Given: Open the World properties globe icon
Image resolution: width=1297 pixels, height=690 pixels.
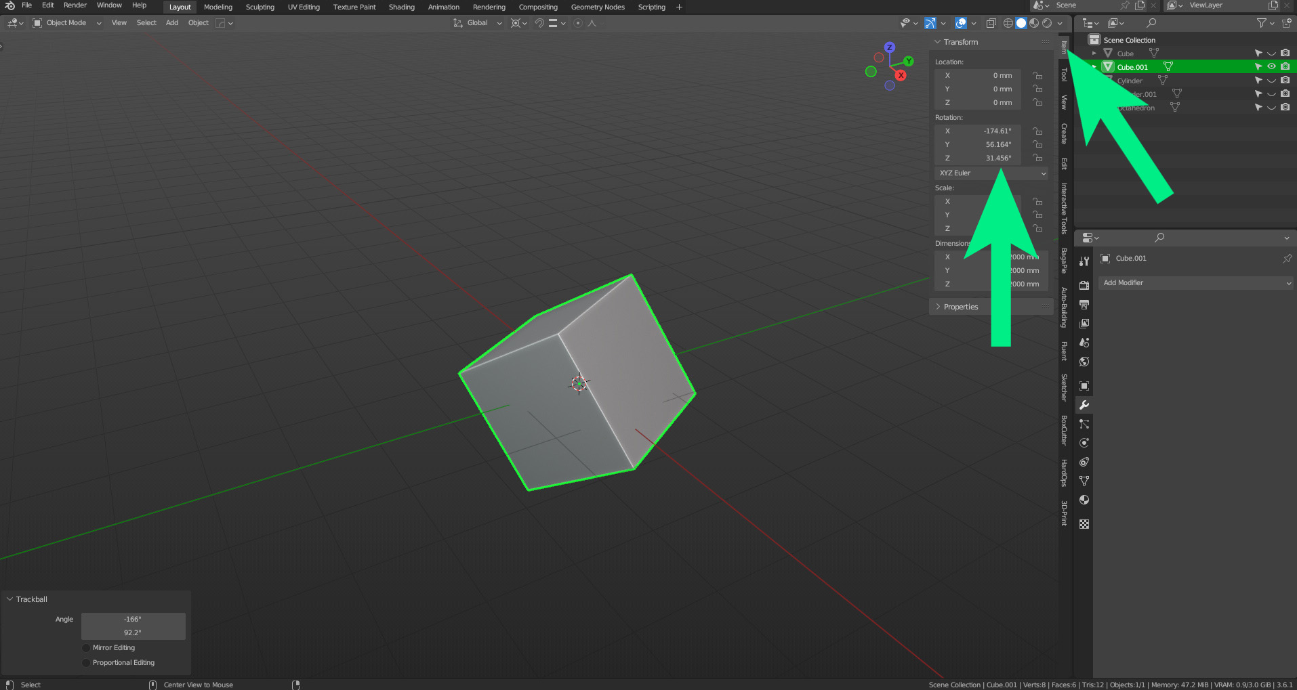Looking at the screenshot, I should pyautogui.click(x=1084, y=362).
